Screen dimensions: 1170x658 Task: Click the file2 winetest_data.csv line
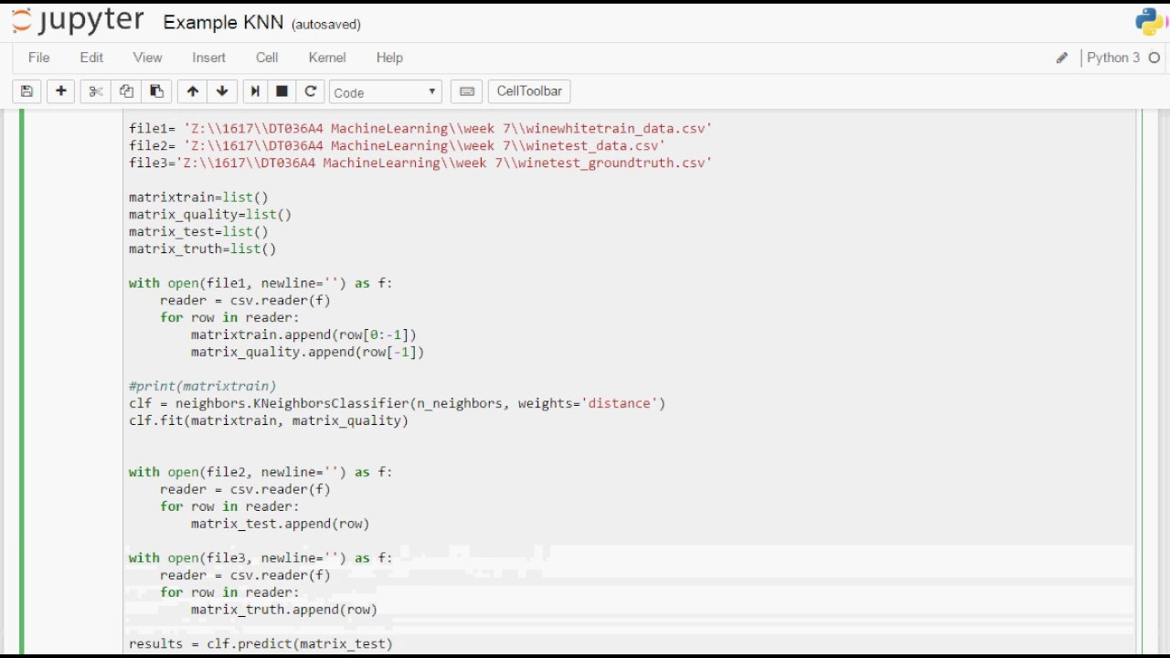pyautogui.click(x=397, y=146)
